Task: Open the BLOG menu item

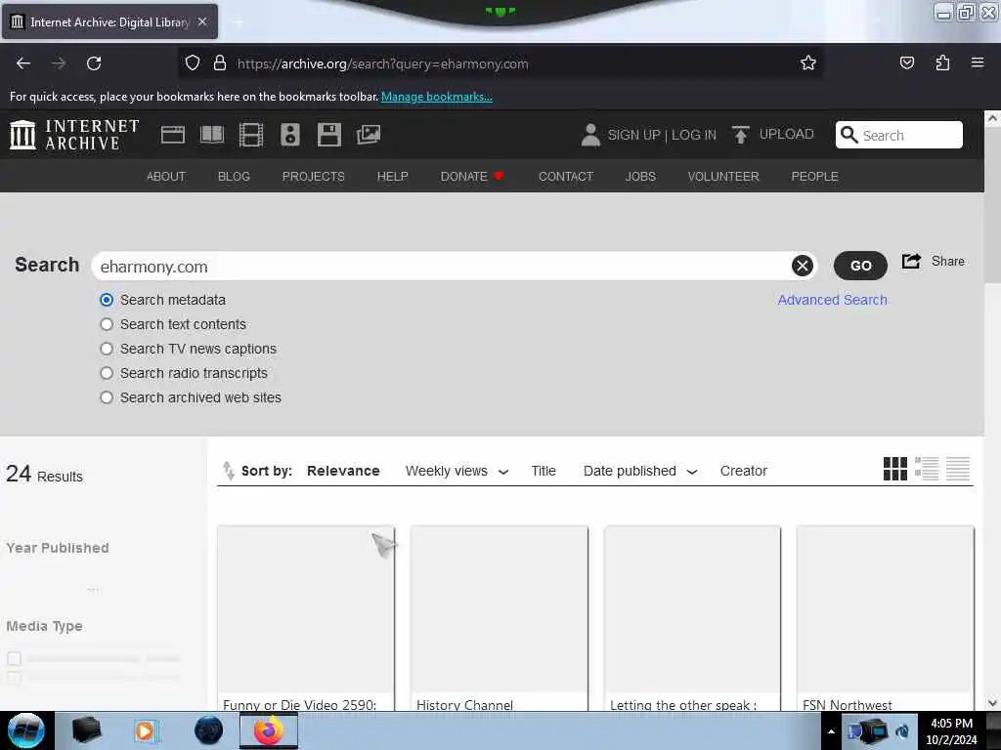Action: click(x=234, y=176)
